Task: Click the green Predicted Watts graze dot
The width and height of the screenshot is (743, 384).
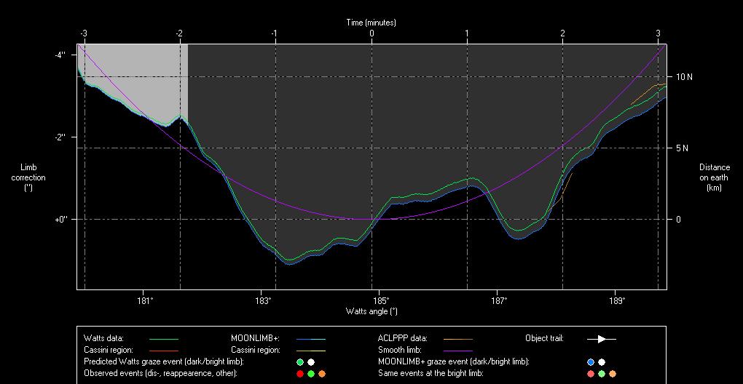Action: point(300,361)
